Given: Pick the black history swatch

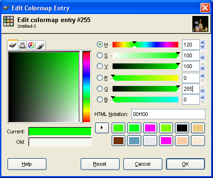Looking at the screenshot, I should coord(182,128).
